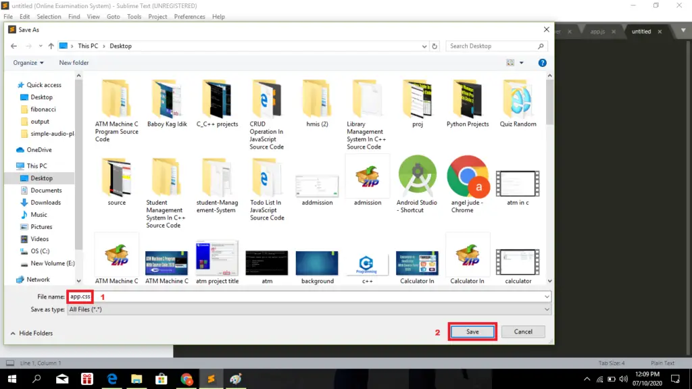Viewport: 692px width, 389px height.
Task: Click the refresh button beside address bar
Action: [436, 46]
